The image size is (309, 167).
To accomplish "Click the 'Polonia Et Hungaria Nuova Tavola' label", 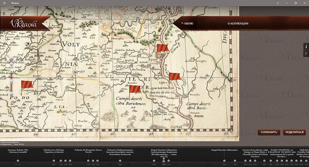I will (x=88, y=151).
